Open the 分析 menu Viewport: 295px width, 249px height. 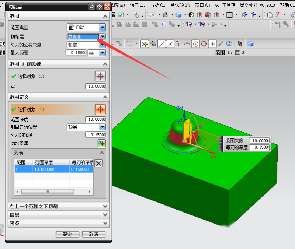tap(155, 5)
